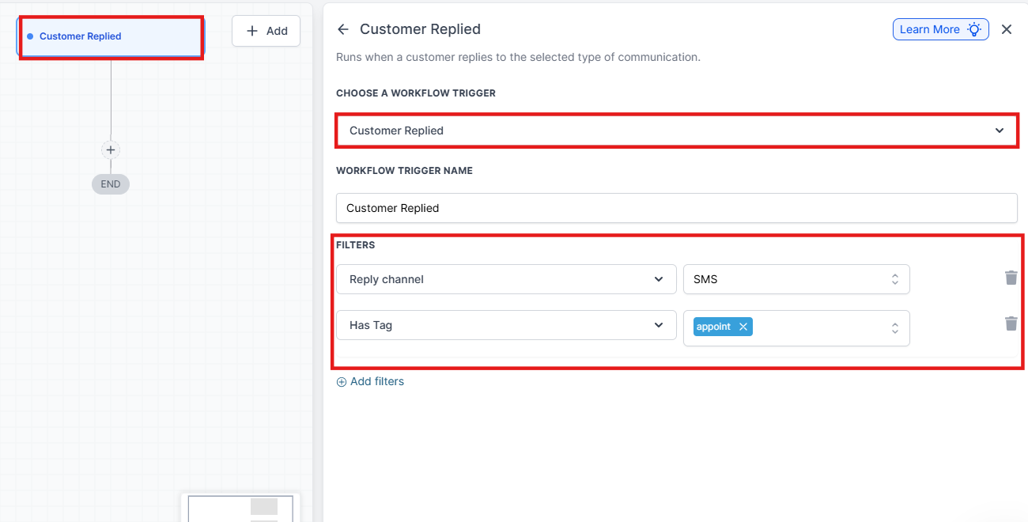The width and height of the screenshot is (1028, 522).
Task: Select the 'appoint' tag chip
Action: [713, 327]
